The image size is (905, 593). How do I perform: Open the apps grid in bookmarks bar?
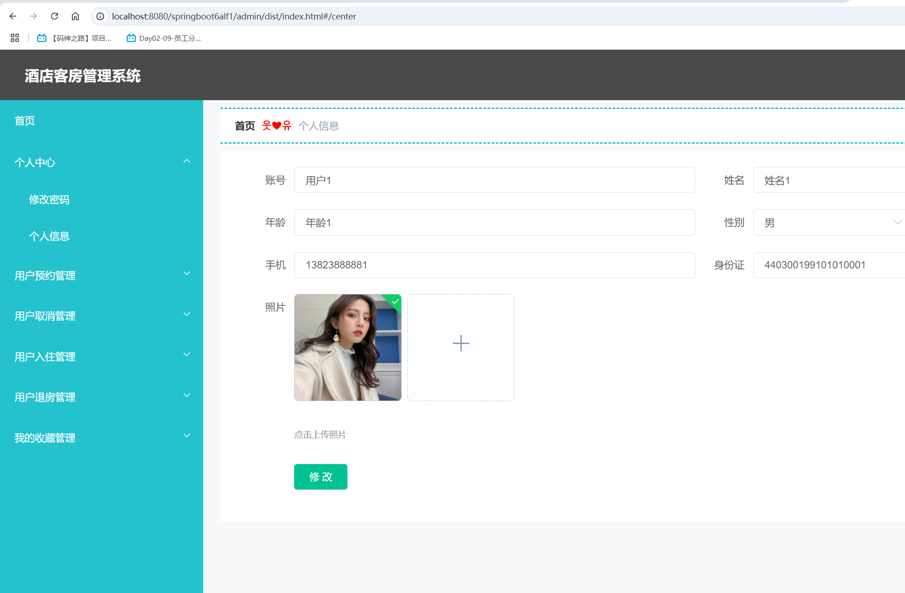[15, 38]
